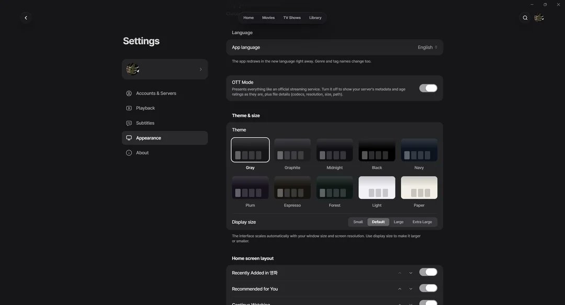Open search with the magnifier icon
This screenshot has width=565, height=305.
[x=525, y=18]
